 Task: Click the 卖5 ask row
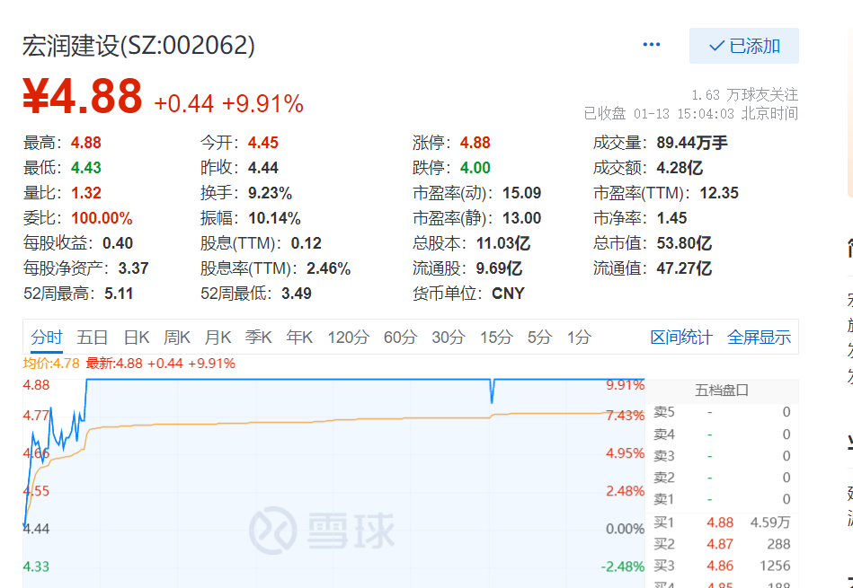coord(722,412)
